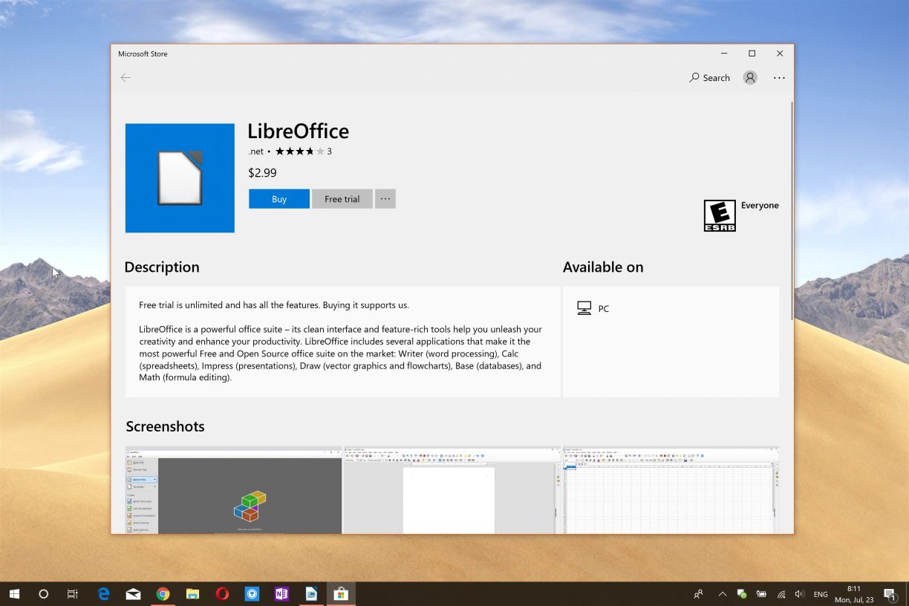Click the PC device icon under Available on
This screenshot has height=606, width=909.
584,308
